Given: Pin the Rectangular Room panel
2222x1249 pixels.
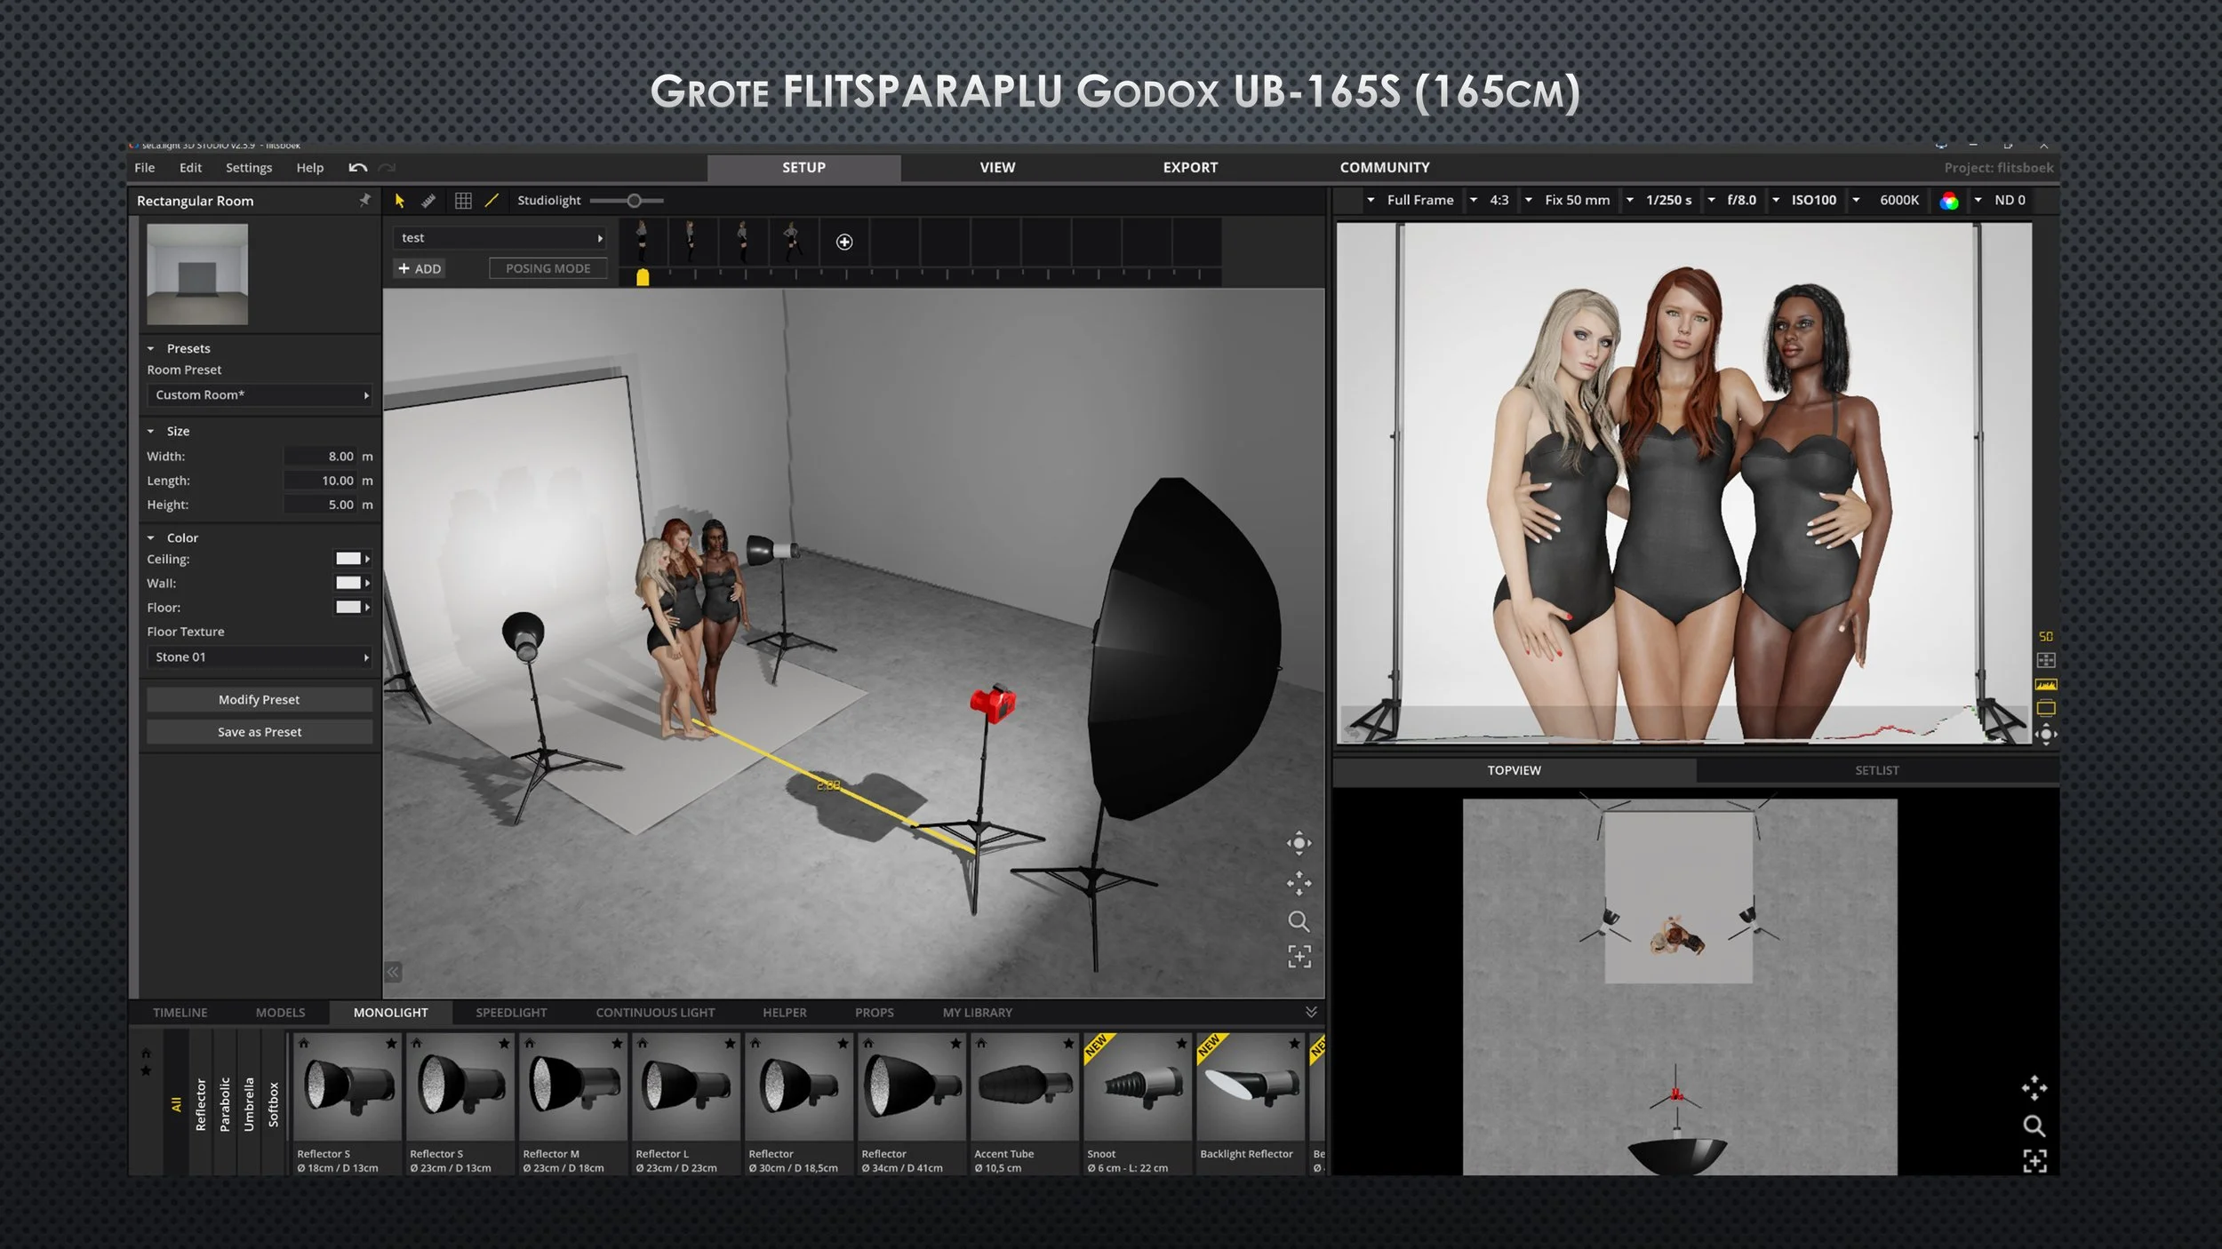Looking at the screenshot, I should tap(364, 201).
